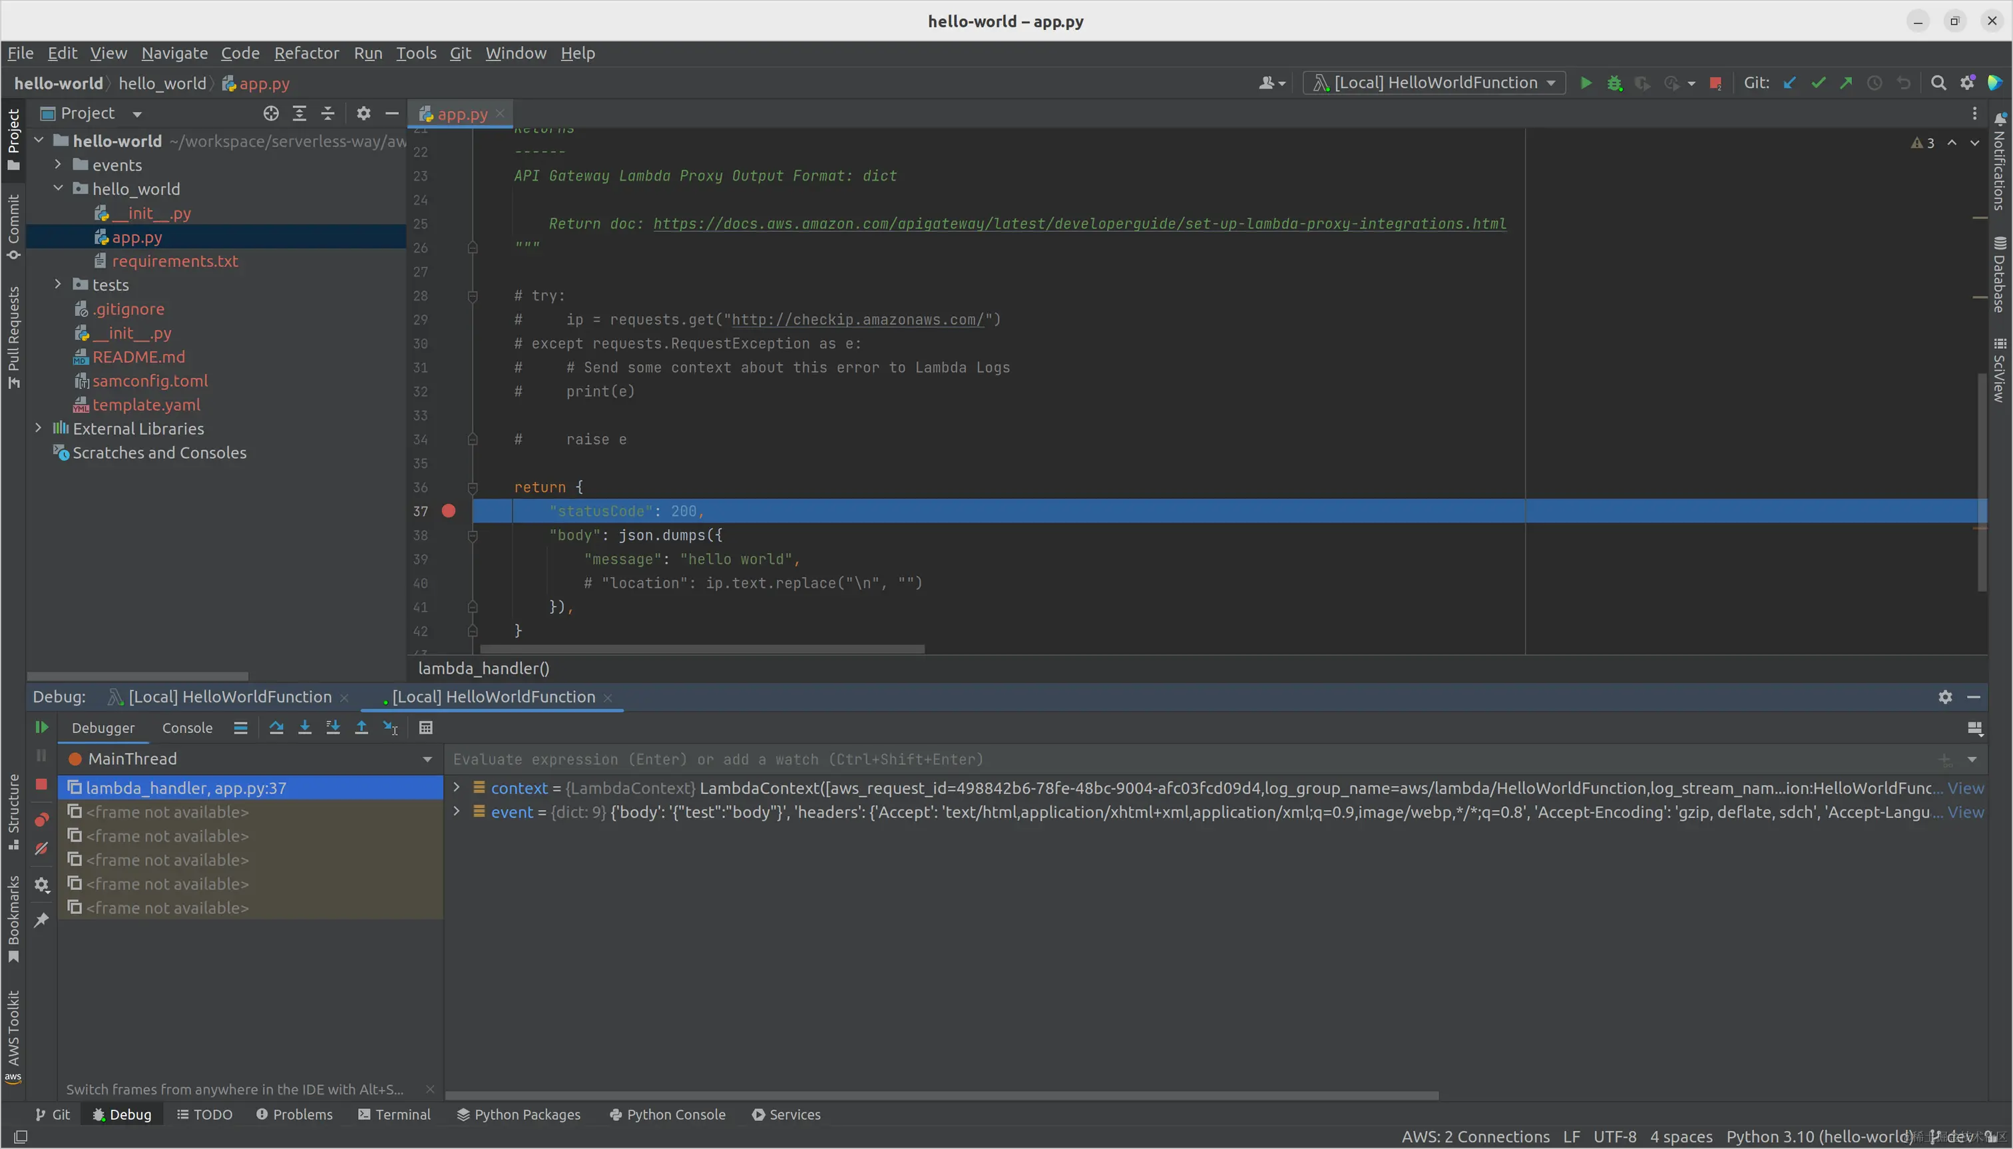
Task: Click the editor horizontal scrollbar
Action: pyautogui.click(x=702, y=648)
